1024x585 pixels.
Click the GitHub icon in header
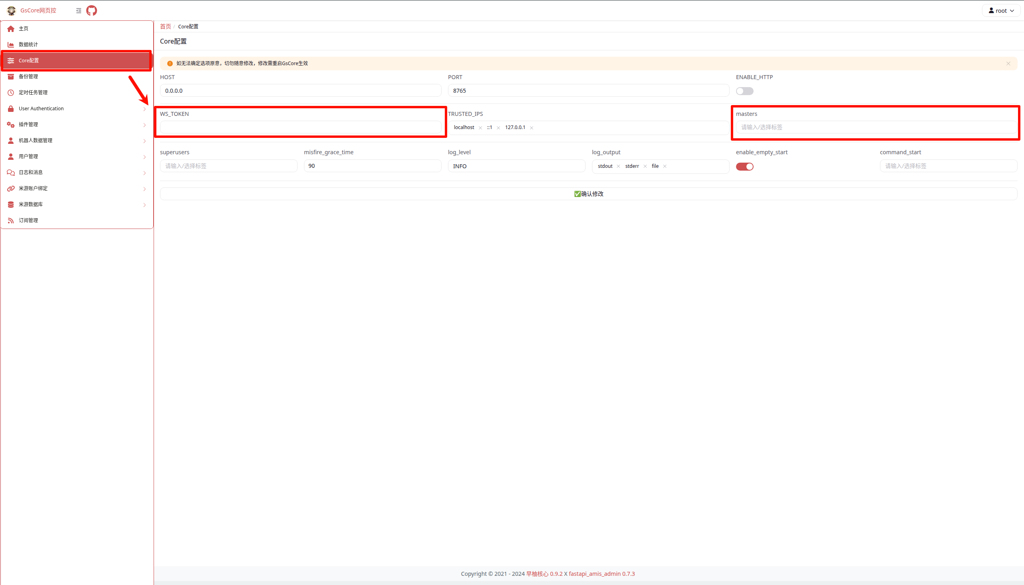pos(92,10)
